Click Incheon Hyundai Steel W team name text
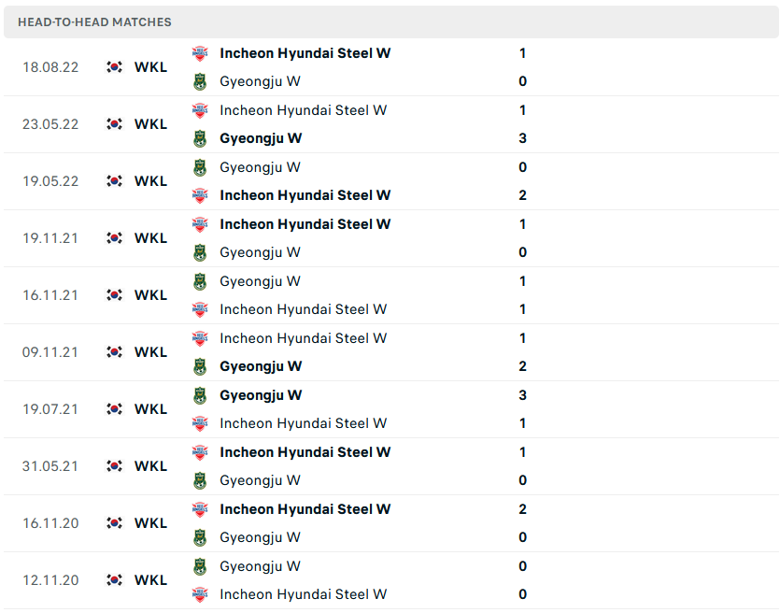The height and width of the screenshot is (613, 780). tap(305, 53)
